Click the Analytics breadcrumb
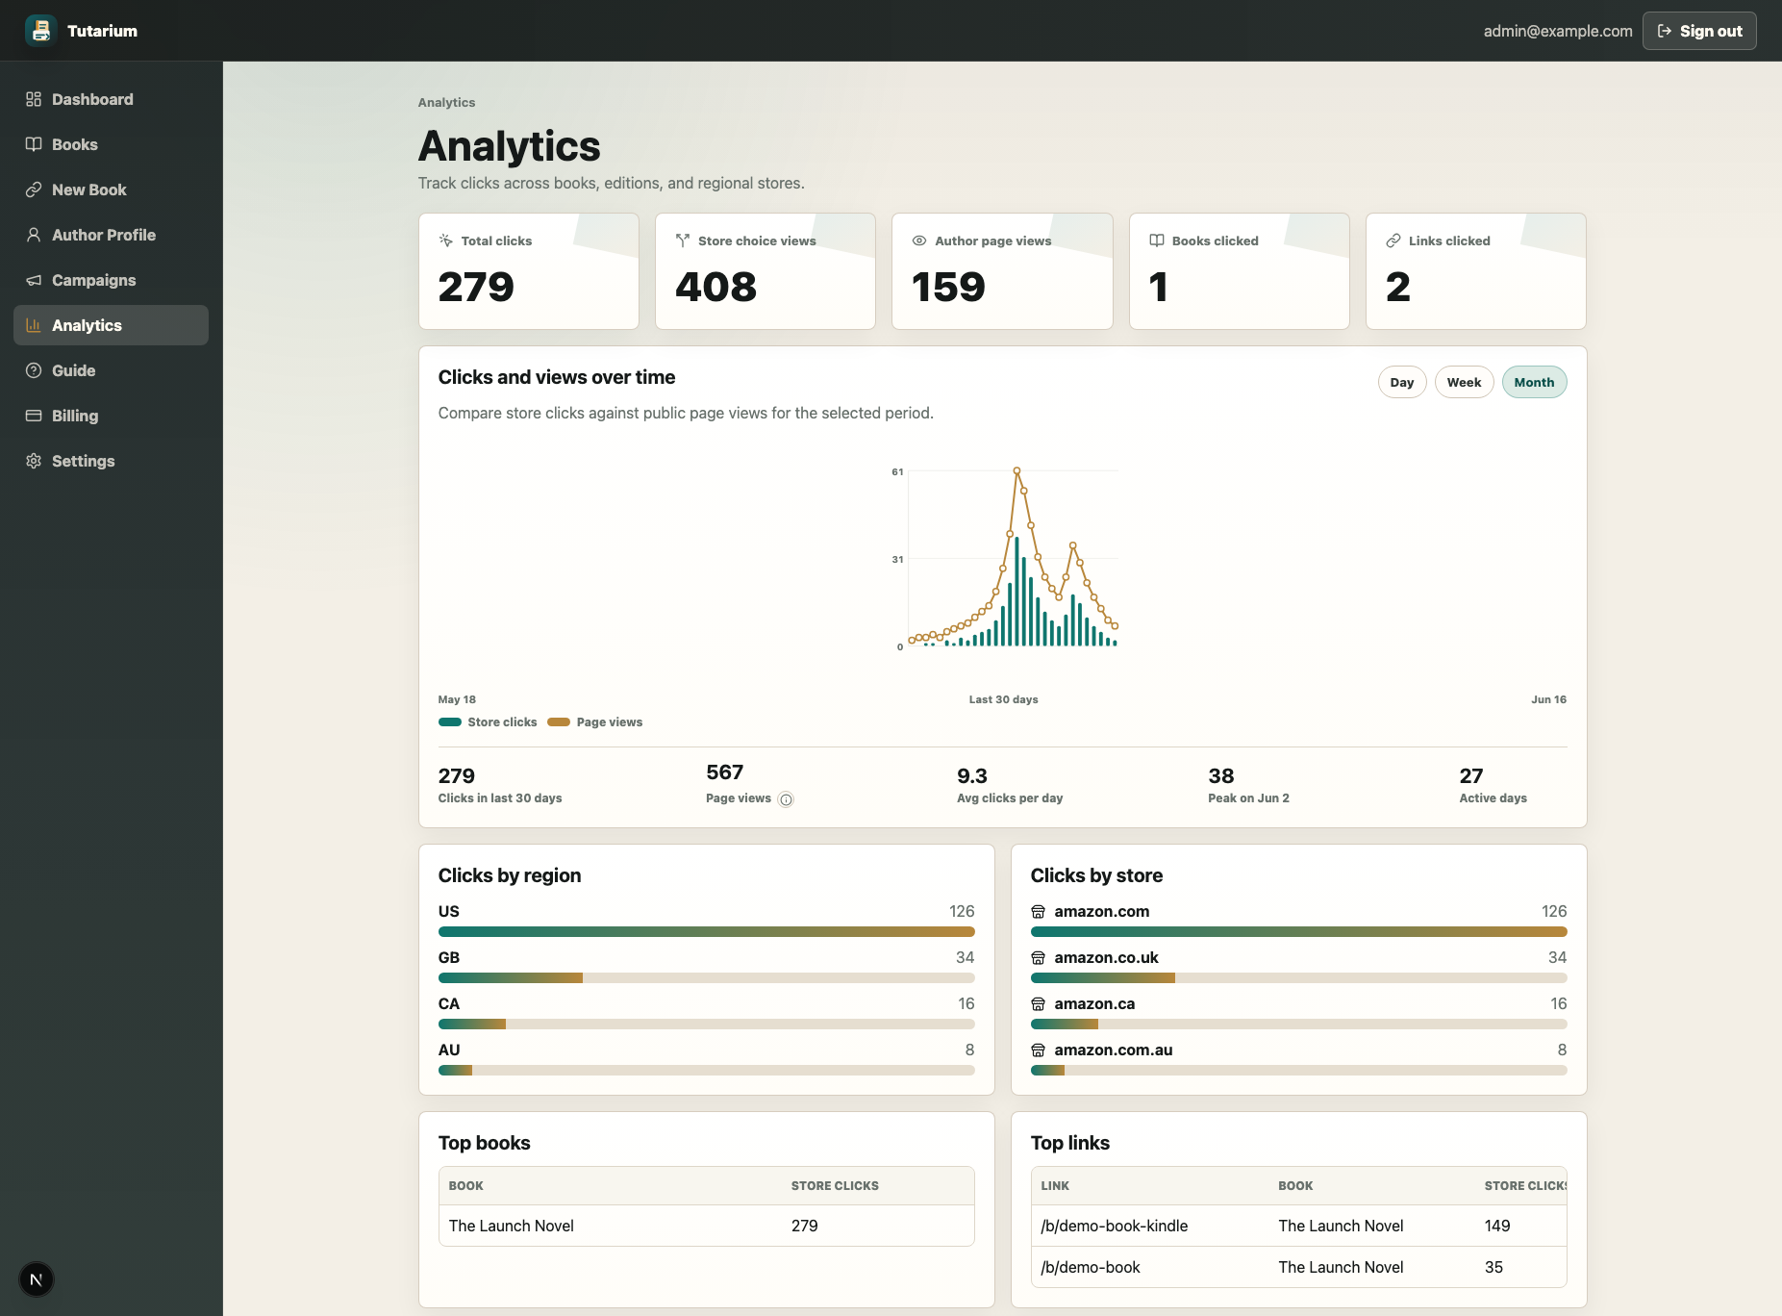This screenshot has width=1782, height=1316. pyautogui.click(x=446, y=102)
